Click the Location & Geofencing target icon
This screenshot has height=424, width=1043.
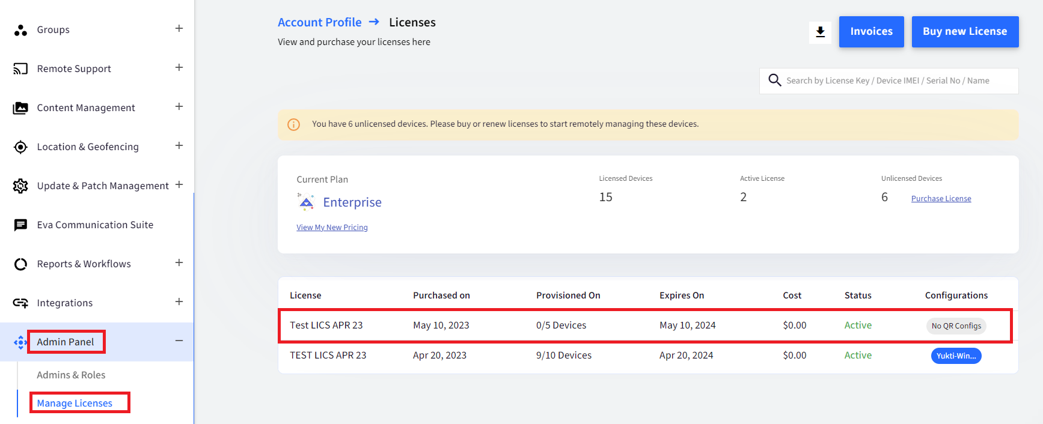[20, 147]
